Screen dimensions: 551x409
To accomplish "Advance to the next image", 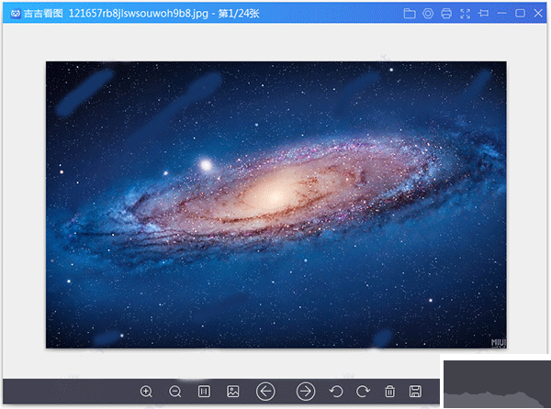I will [x=306, y=392].
